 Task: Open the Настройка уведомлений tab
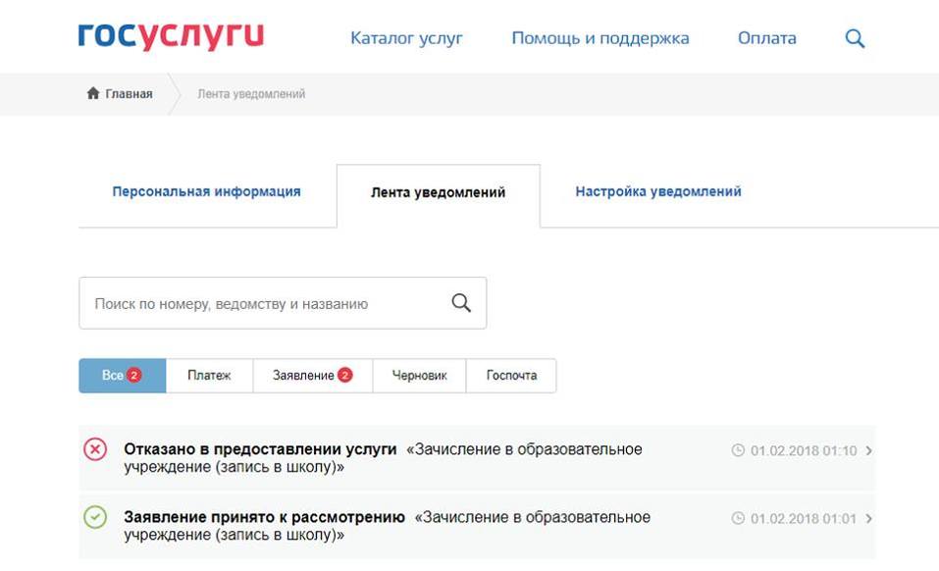pyautogui.click(x=657, y=192)
